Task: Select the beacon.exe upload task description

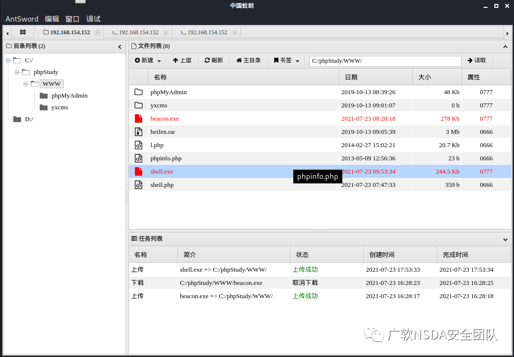Action: [x=226, y=296]
